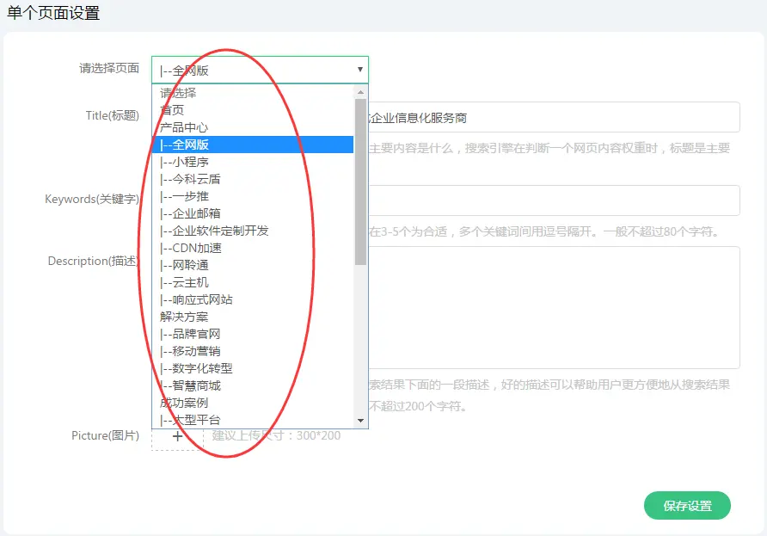This screenshot has width=767, height=536.
Task: Select |--一步推 in the list
Action: pos(253,196)
